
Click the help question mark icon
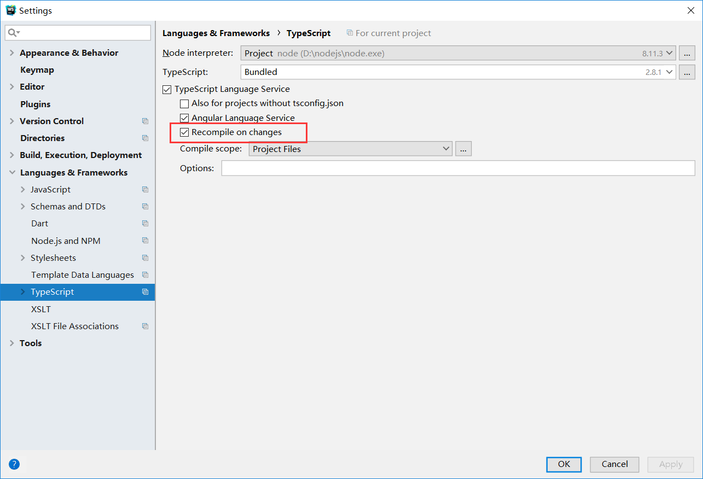point(14,464)
